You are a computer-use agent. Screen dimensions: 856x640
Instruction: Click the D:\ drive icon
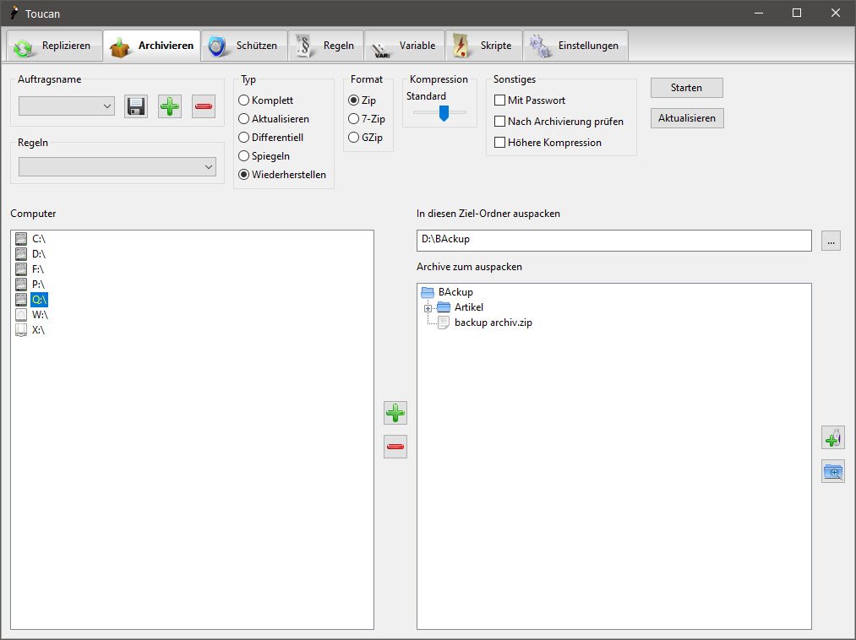coord(21,253)
